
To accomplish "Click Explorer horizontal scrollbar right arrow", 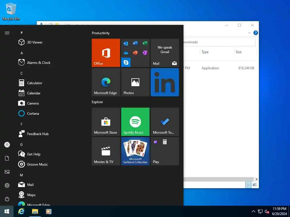I will pyautogui.click(x=256, y=179).
